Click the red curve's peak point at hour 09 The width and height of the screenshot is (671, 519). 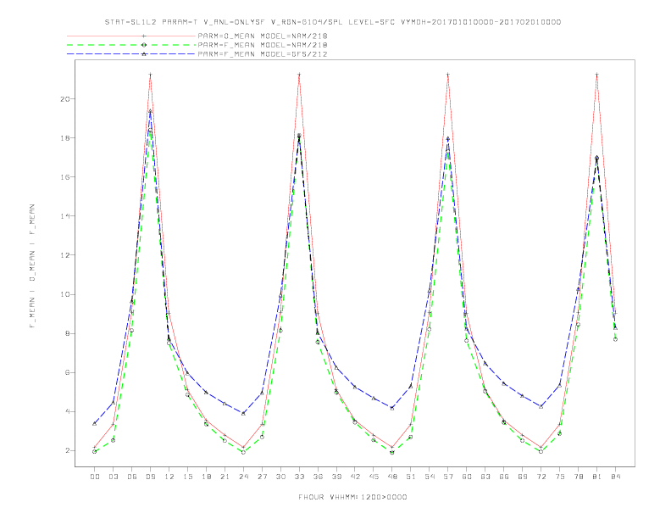pos(150,75)
